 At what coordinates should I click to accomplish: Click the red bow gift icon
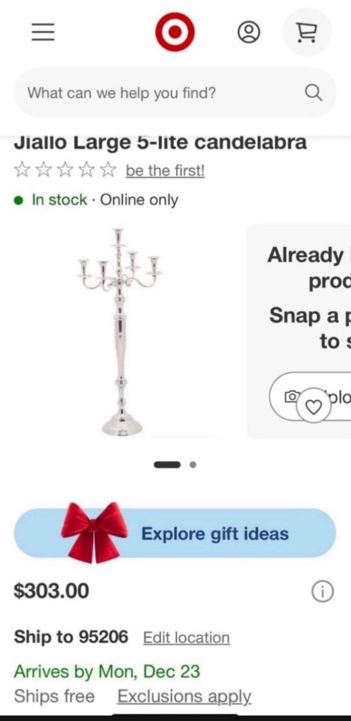tap(95, 532)
